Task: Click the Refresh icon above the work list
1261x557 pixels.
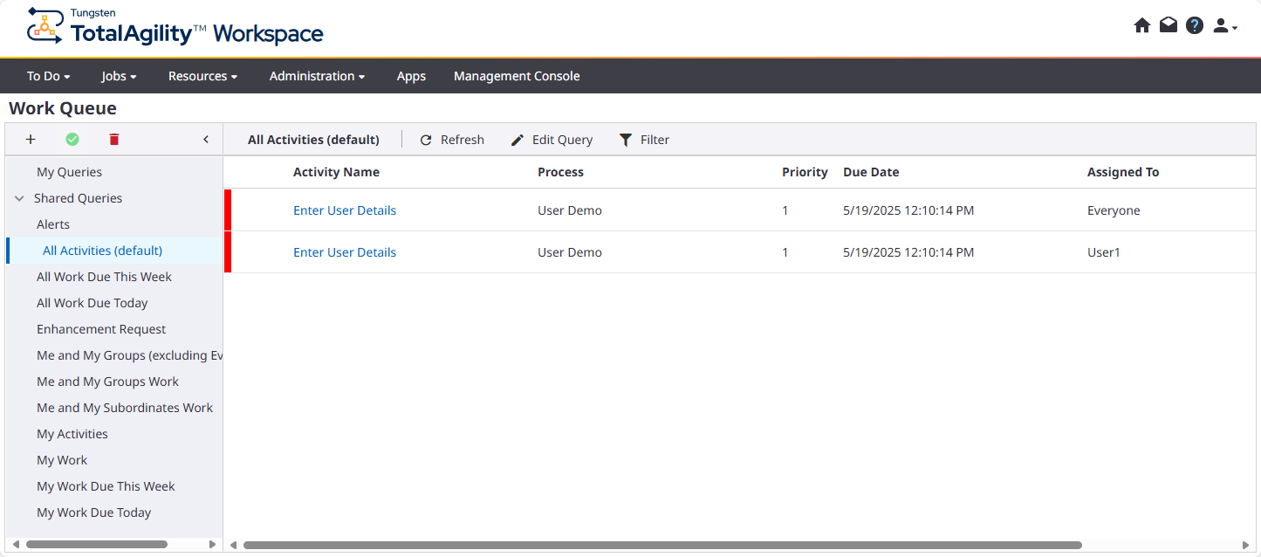Action: click(x=426, y=140)
